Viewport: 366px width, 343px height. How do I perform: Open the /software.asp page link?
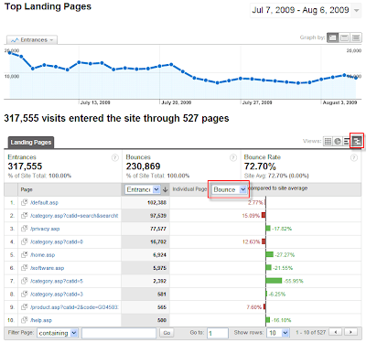[x=48, y=268]
